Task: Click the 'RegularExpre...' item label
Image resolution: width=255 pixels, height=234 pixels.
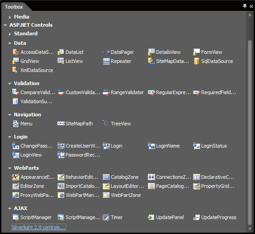Action: point(173,92)
